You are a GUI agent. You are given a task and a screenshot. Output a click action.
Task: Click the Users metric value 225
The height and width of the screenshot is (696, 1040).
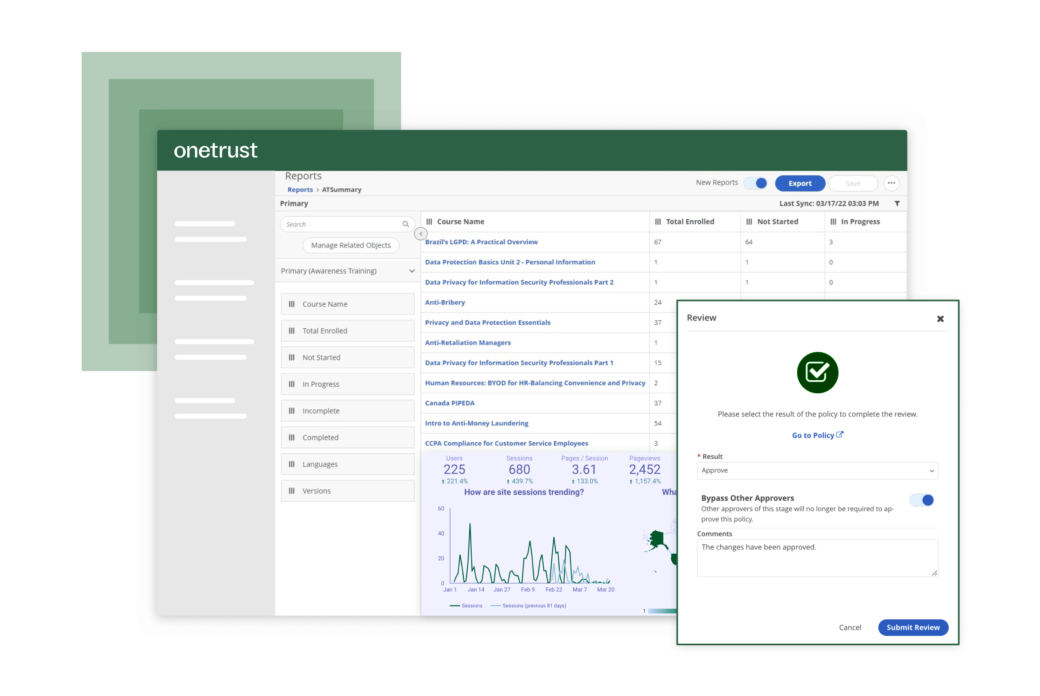tap(454, 469)
